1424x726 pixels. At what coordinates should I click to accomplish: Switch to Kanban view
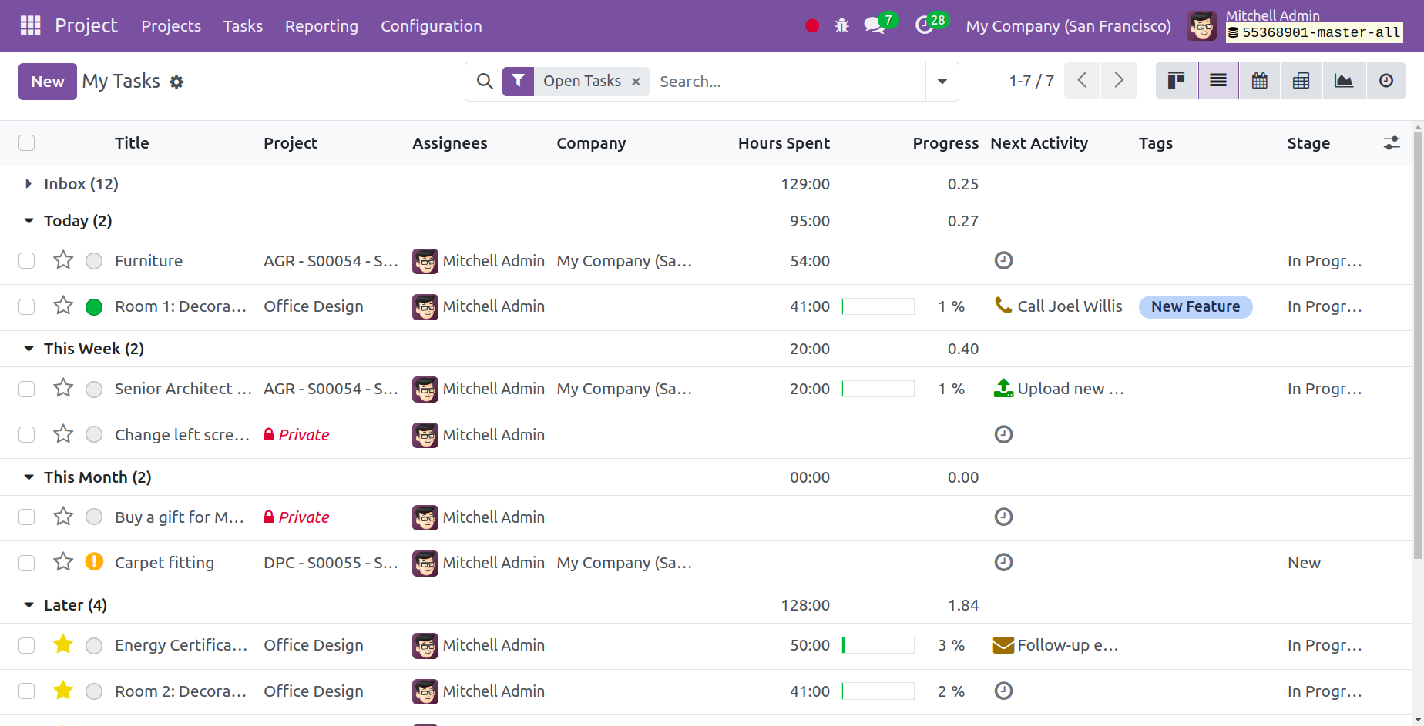1176,81
